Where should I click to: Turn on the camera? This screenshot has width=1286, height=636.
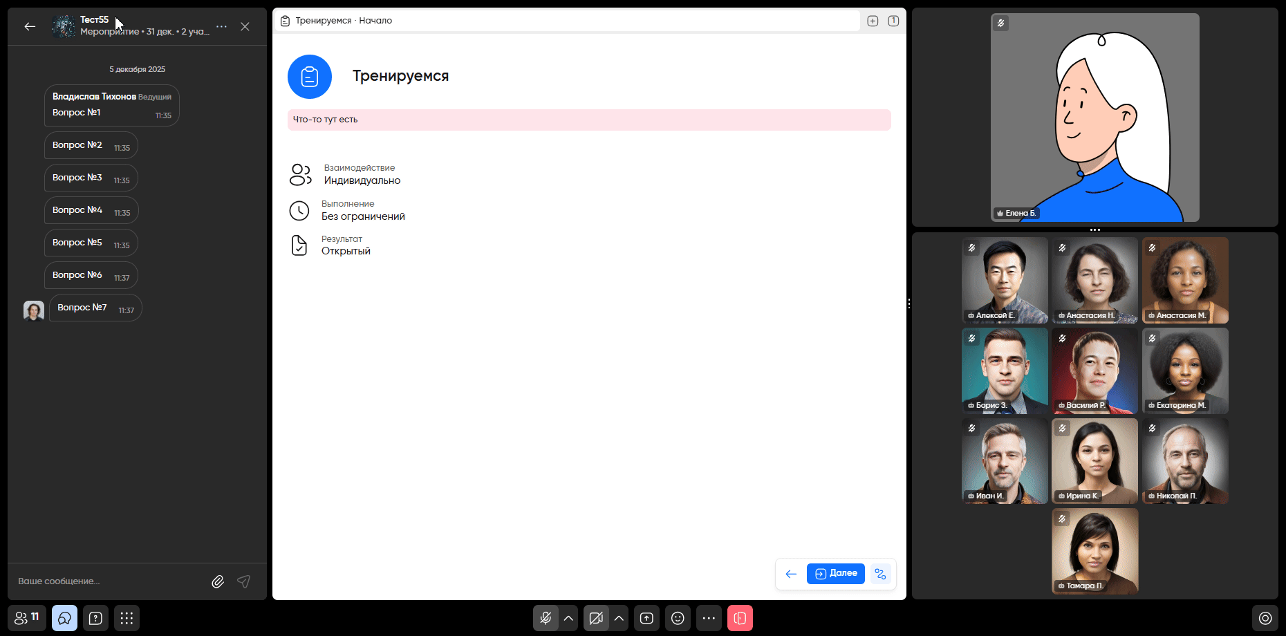coord(596,618)
